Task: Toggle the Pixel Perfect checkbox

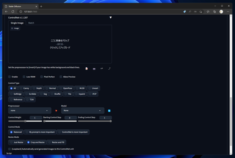Action: coord(42,77)
